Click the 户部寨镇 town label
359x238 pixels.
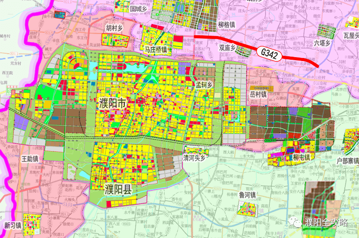click(347, 161)
